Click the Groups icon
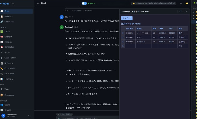The width and height of the screenshot is (197, 119). coord(2,110)
